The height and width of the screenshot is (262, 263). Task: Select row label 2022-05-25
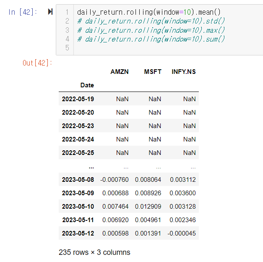[78, 153]
